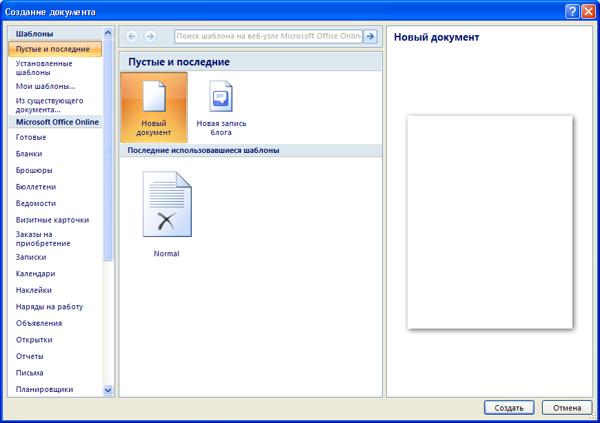The width and height of the screenshot is (600, 423).
Task: Open Заказы на приобретение category
Action: 55,239
